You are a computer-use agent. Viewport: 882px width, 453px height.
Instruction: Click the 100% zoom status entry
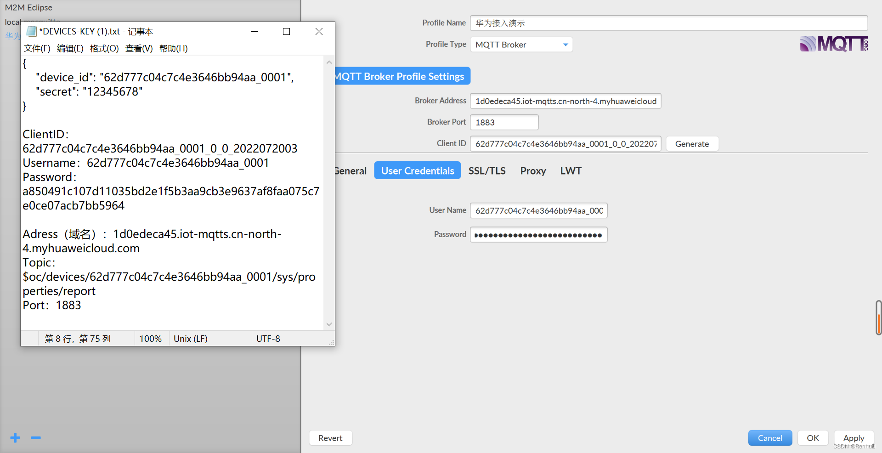(x=151, y=339)
